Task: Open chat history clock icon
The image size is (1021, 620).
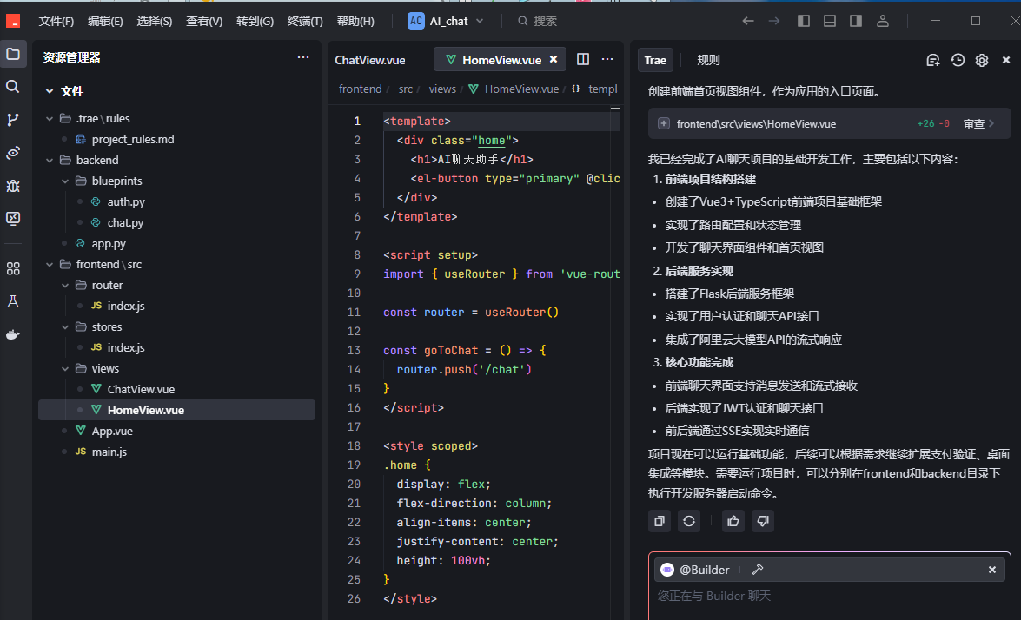Action: pyautogui.click(x=958, y=60)
